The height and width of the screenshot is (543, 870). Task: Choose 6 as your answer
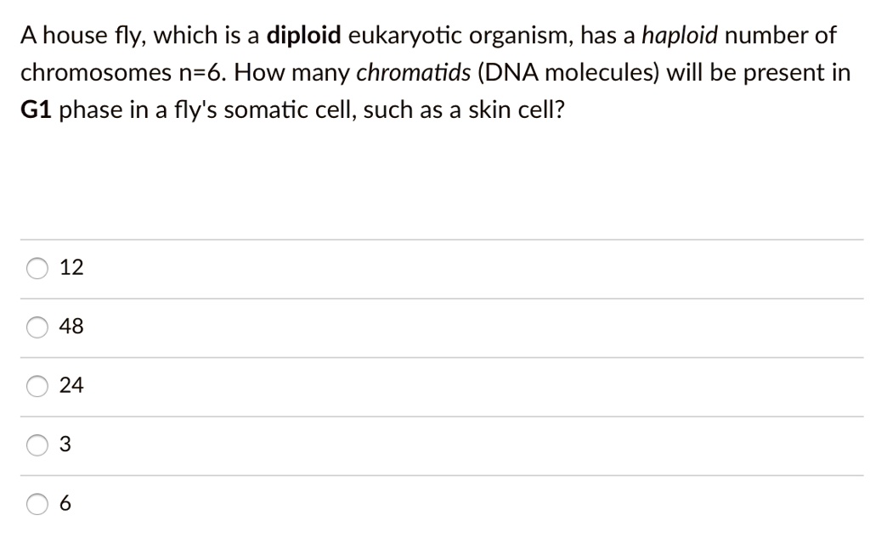[x=65, y=503]
